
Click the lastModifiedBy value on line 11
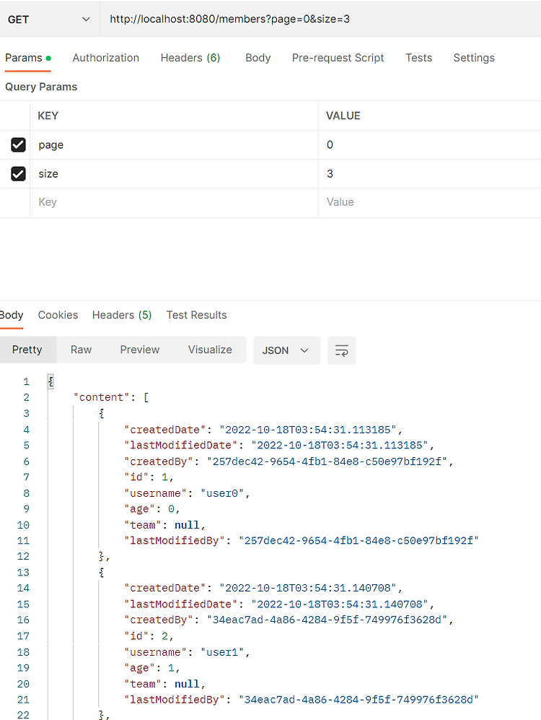(359, 540)
